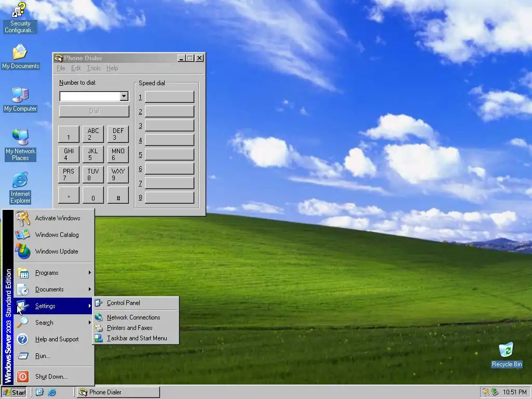This screenshot has height=399, width=532.
Task: Open the Help menu in Phone Dialer
Action: pyautogui.click(x=112, y=68)
